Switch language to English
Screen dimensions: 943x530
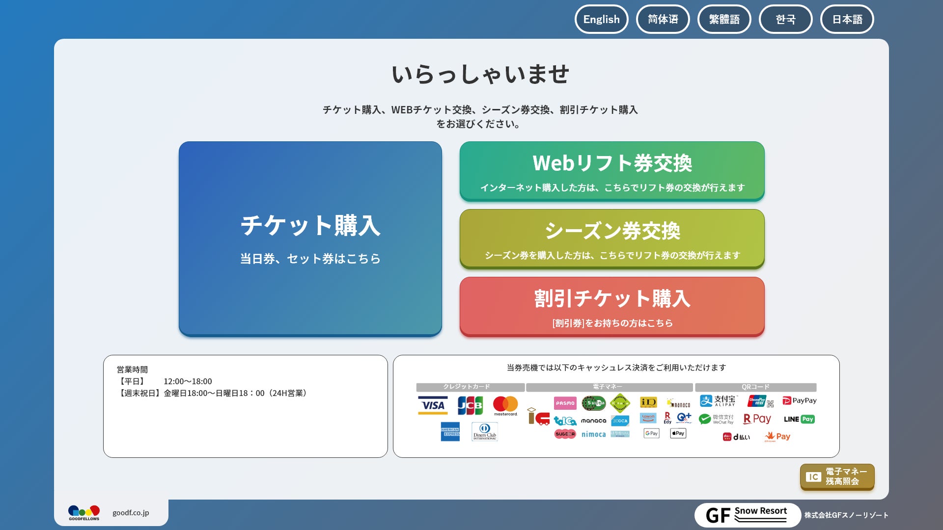click(x=601, y=19)
